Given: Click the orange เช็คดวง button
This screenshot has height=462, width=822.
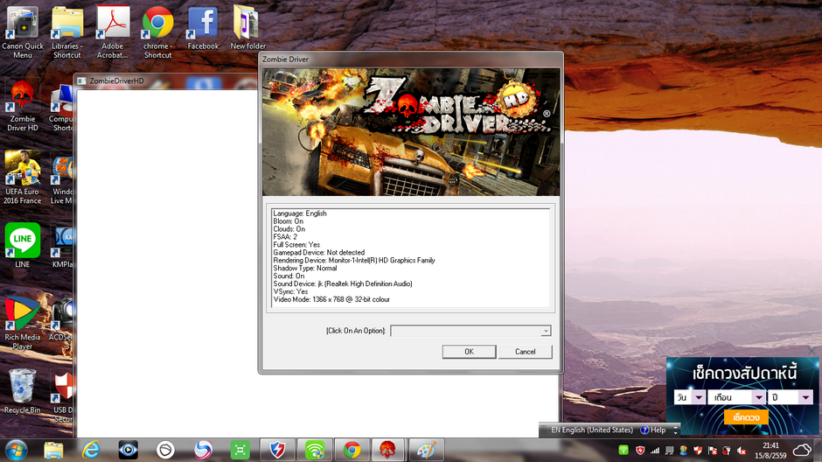Looking at the screenshot, I should 746,417.
